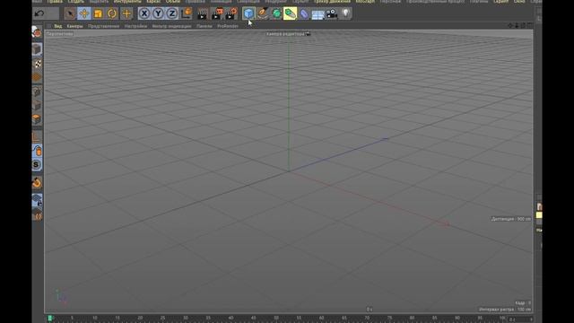
Task: Toggle Snap S icon
Action: [37, 165]
